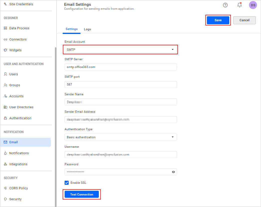Toggle password visibility with the eye icon
This screenshot has height=207, width=261.
(x=173, y=172)
